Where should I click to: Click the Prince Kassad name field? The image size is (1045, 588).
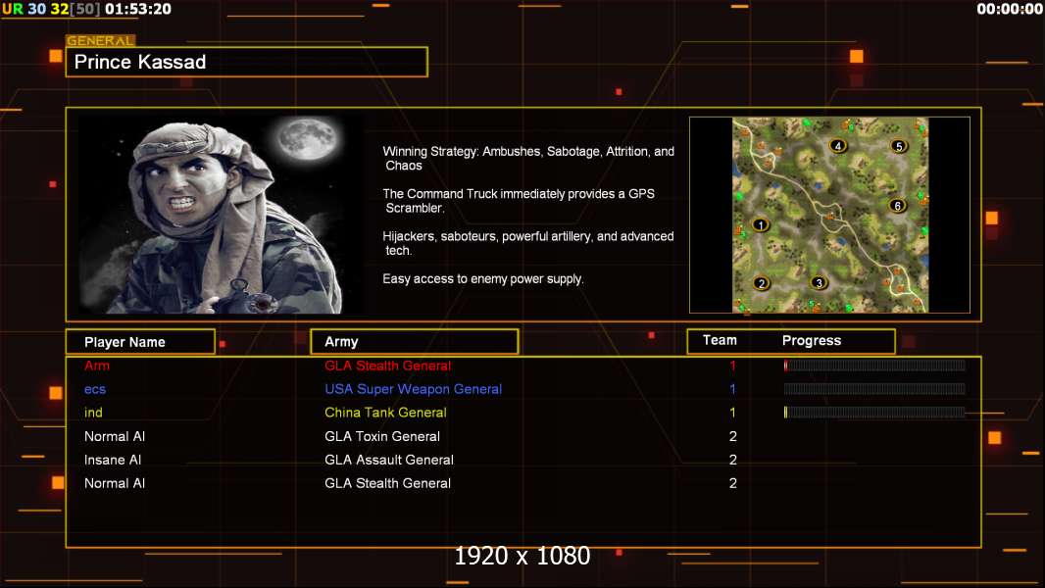pos(247,62)
